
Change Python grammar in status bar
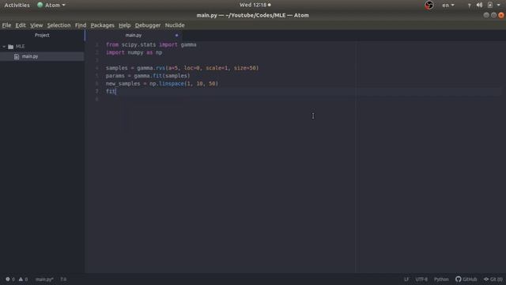click(441, 279)
